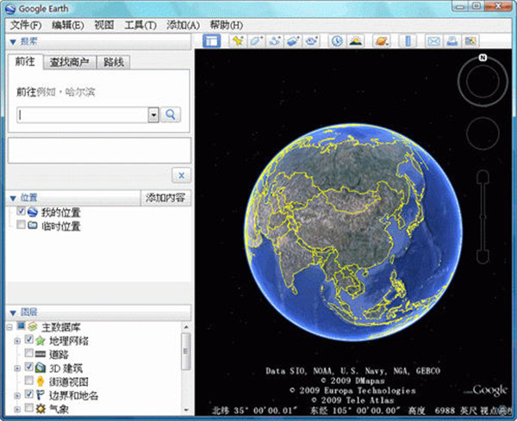Click the email envelope icon
Viewport: 517px width, 421px height.
click(433, 40)
